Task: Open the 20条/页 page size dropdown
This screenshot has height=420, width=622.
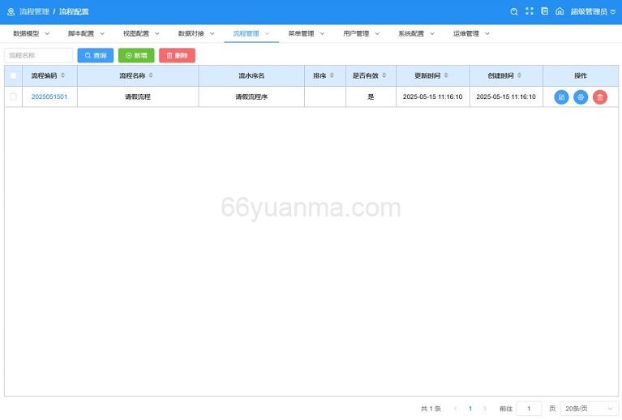Action: [x=589, y=409]
